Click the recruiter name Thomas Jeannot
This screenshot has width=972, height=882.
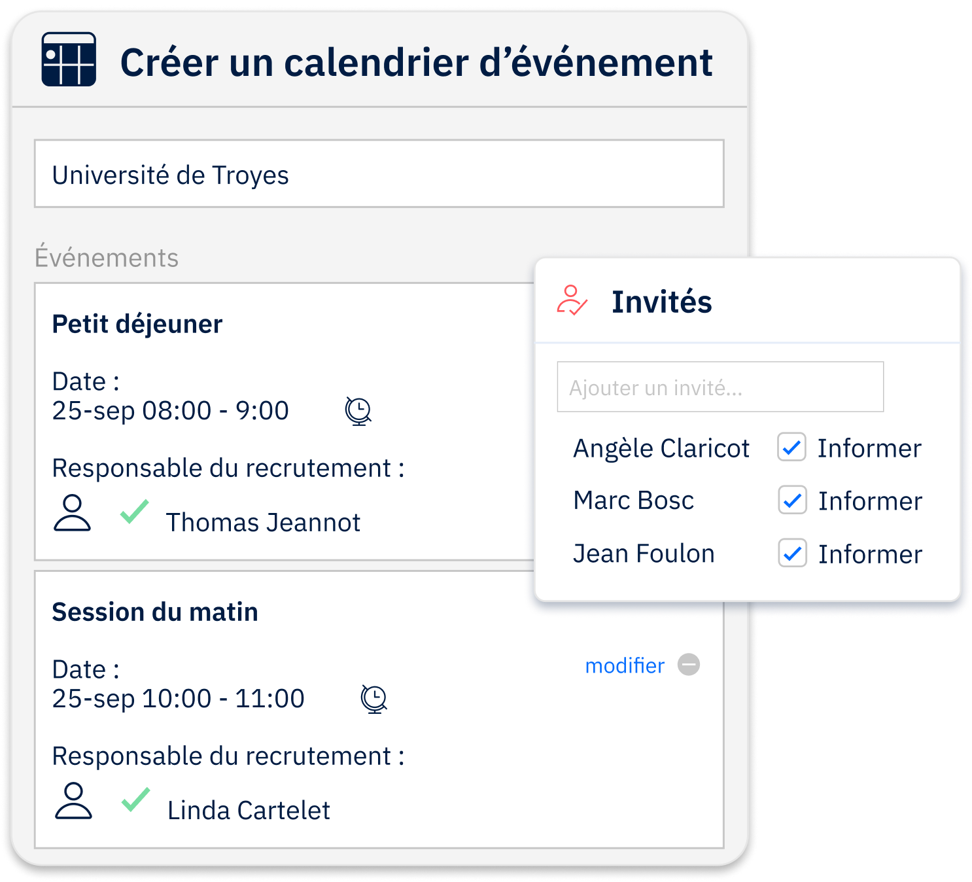click(263, 523)
